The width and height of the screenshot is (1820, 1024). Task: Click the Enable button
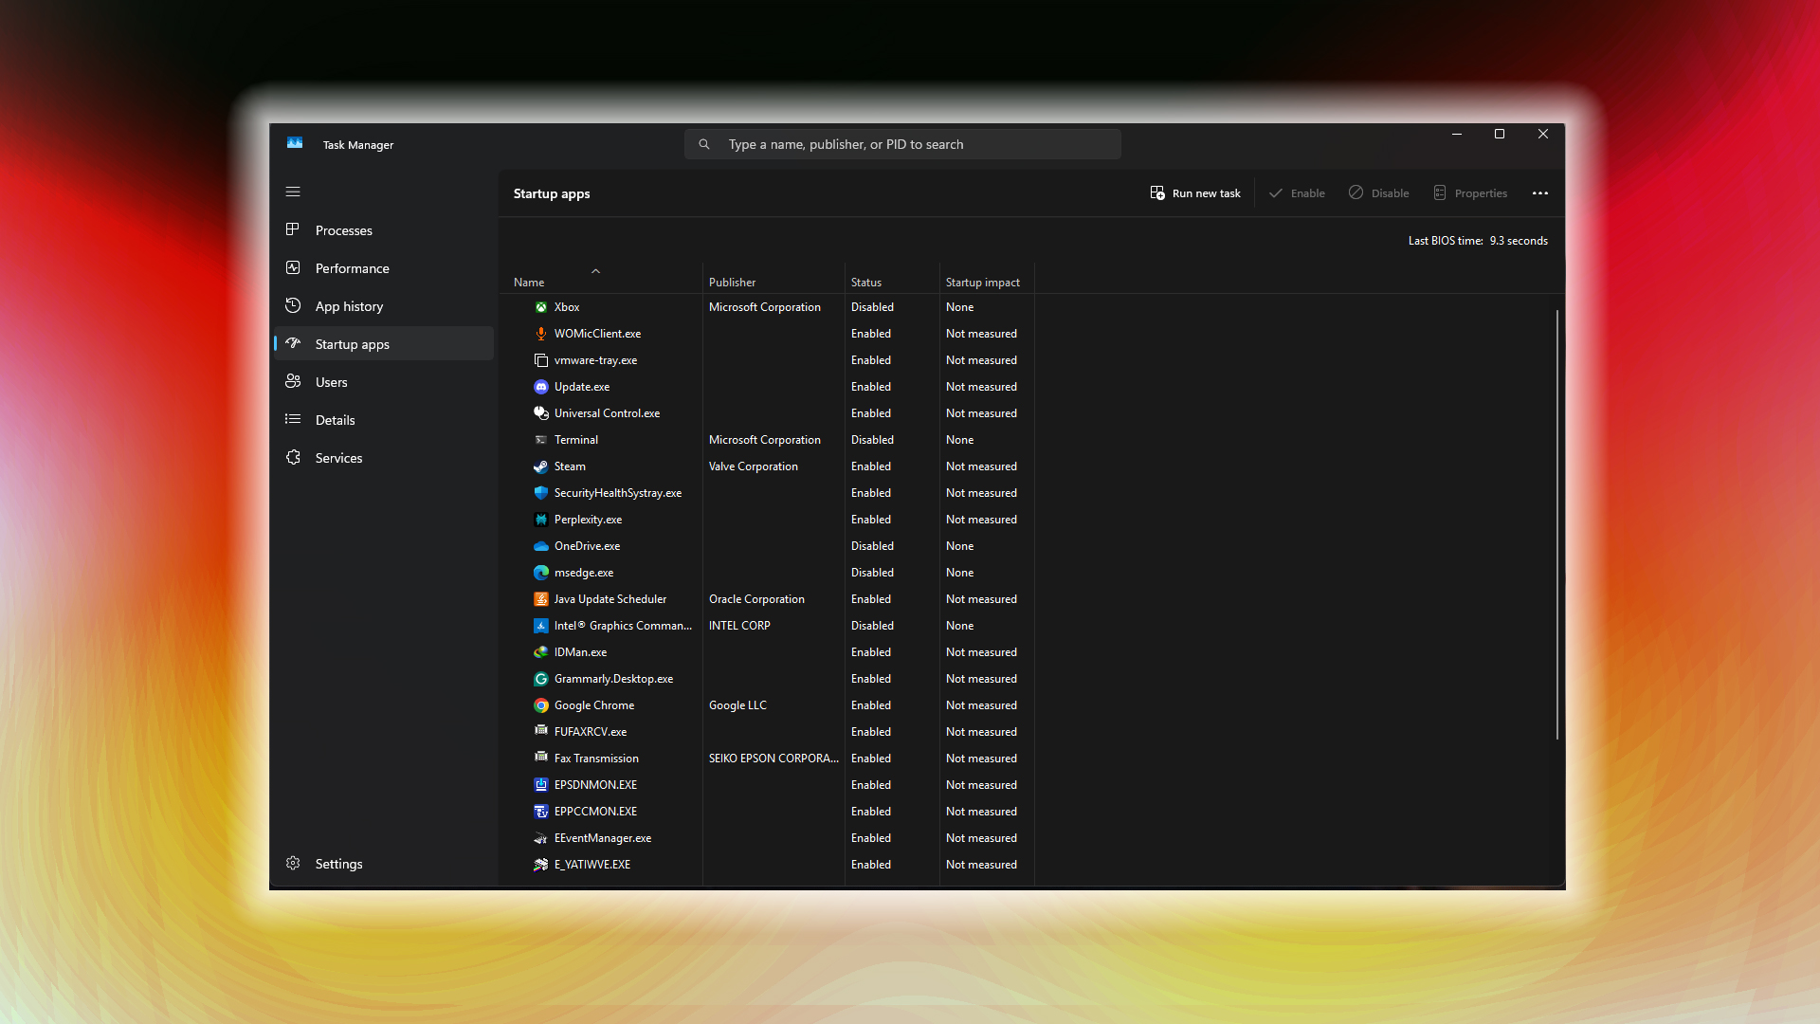1297,193
